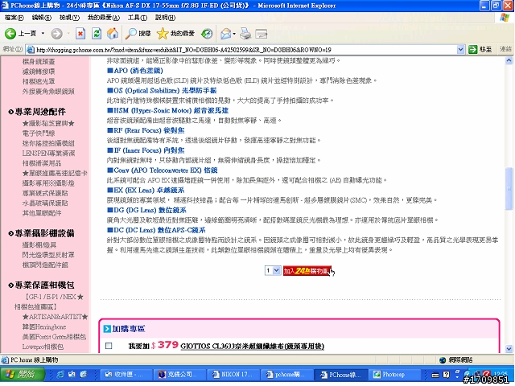This screenshot has width=515, height=386.
Task: Open Search magnifier in toolbar
Action: tap(138, 34)
